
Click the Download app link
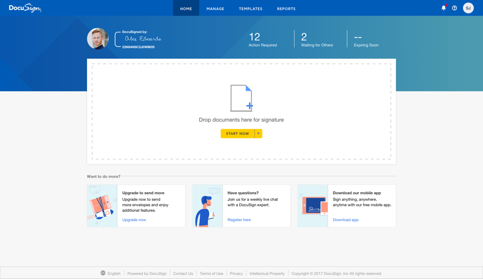click(346, 220)
